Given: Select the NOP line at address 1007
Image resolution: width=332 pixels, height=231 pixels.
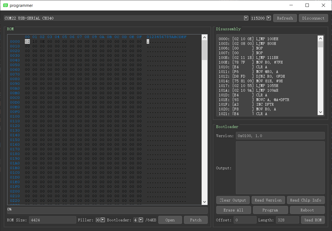Looking at the screenshot, I should pyautogui.click(x=241, y=53).
